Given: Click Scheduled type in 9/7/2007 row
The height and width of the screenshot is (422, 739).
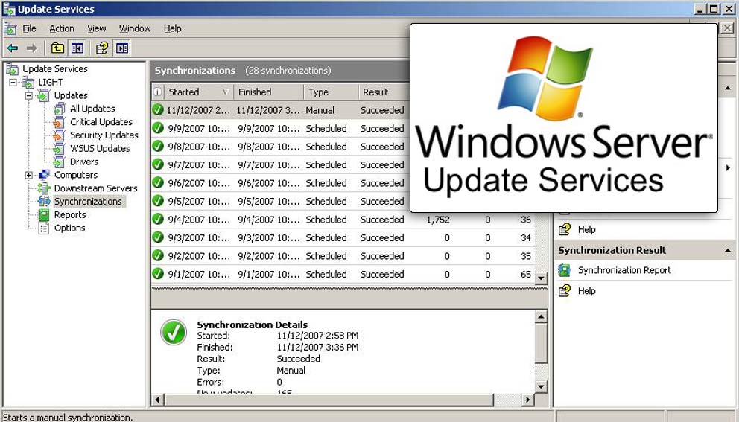Looking at the screenshot, I should 326,164.
